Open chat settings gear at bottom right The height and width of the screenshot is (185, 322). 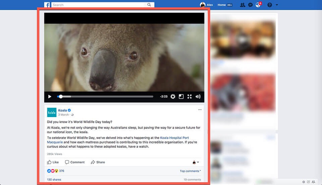[304, 182]
